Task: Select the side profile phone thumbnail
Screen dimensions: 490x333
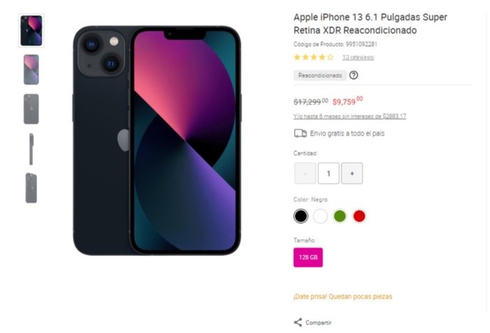Action: pyautogui.click(x=31, y=149)
